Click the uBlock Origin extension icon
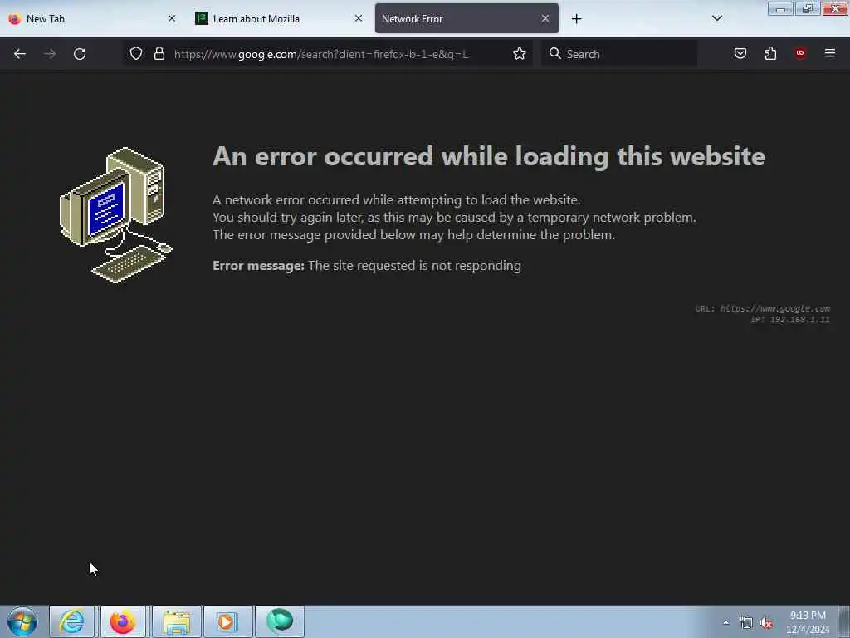850x638 pixels. click(x=800, y=53)
